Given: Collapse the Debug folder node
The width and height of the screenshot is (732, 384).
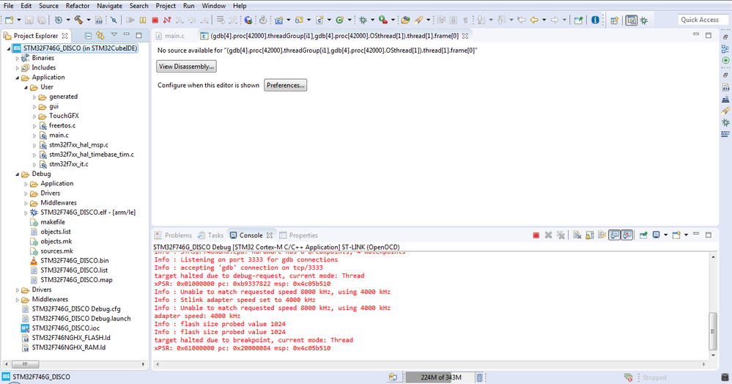Looking at the screenshot, I should (18, 174).
